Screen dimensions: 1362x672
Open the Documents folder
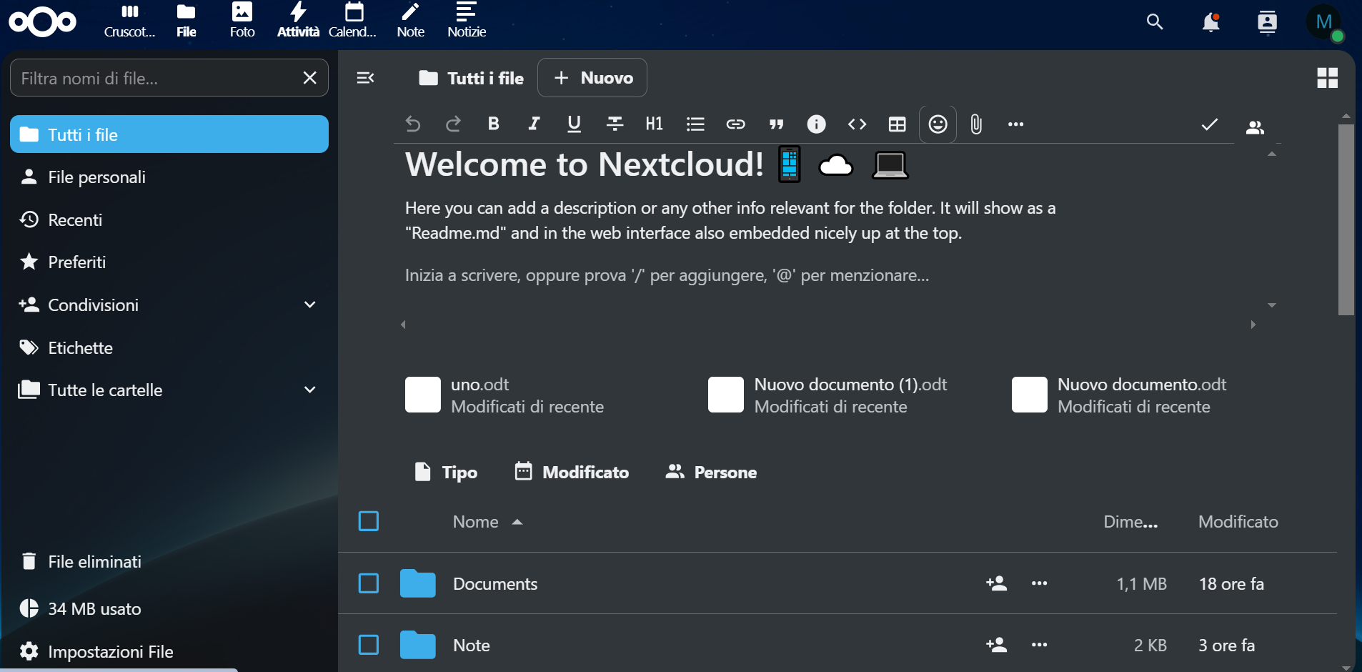tap(495, 584)
